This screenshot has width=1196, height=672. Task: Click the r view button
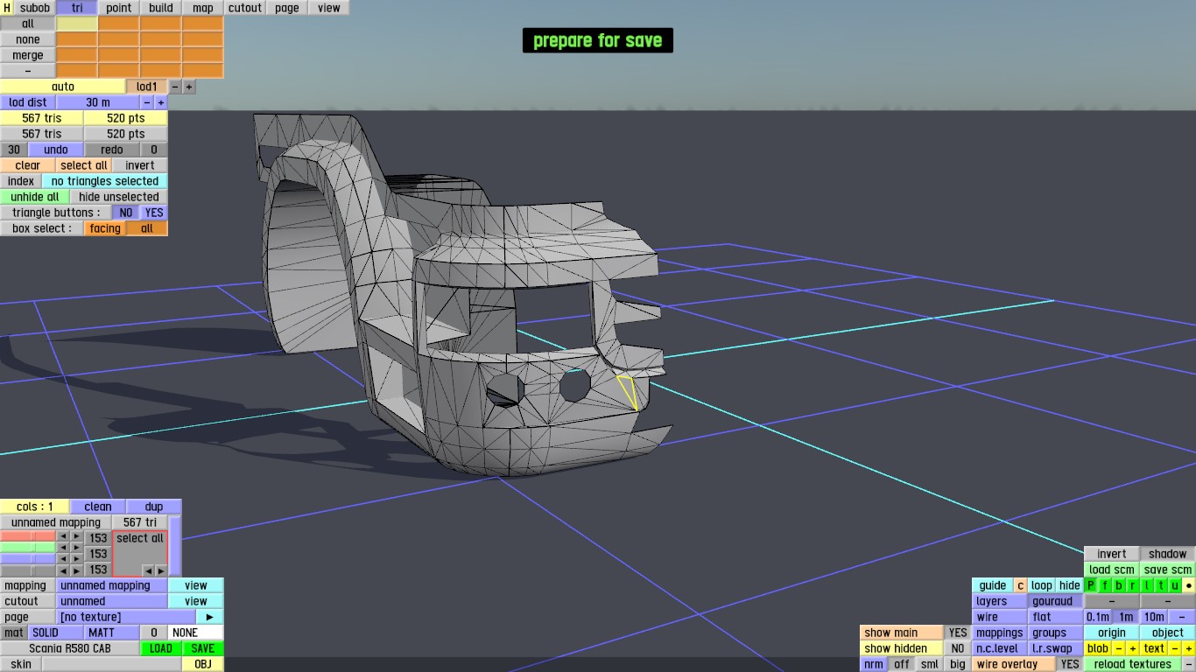tap(1133, 585)
